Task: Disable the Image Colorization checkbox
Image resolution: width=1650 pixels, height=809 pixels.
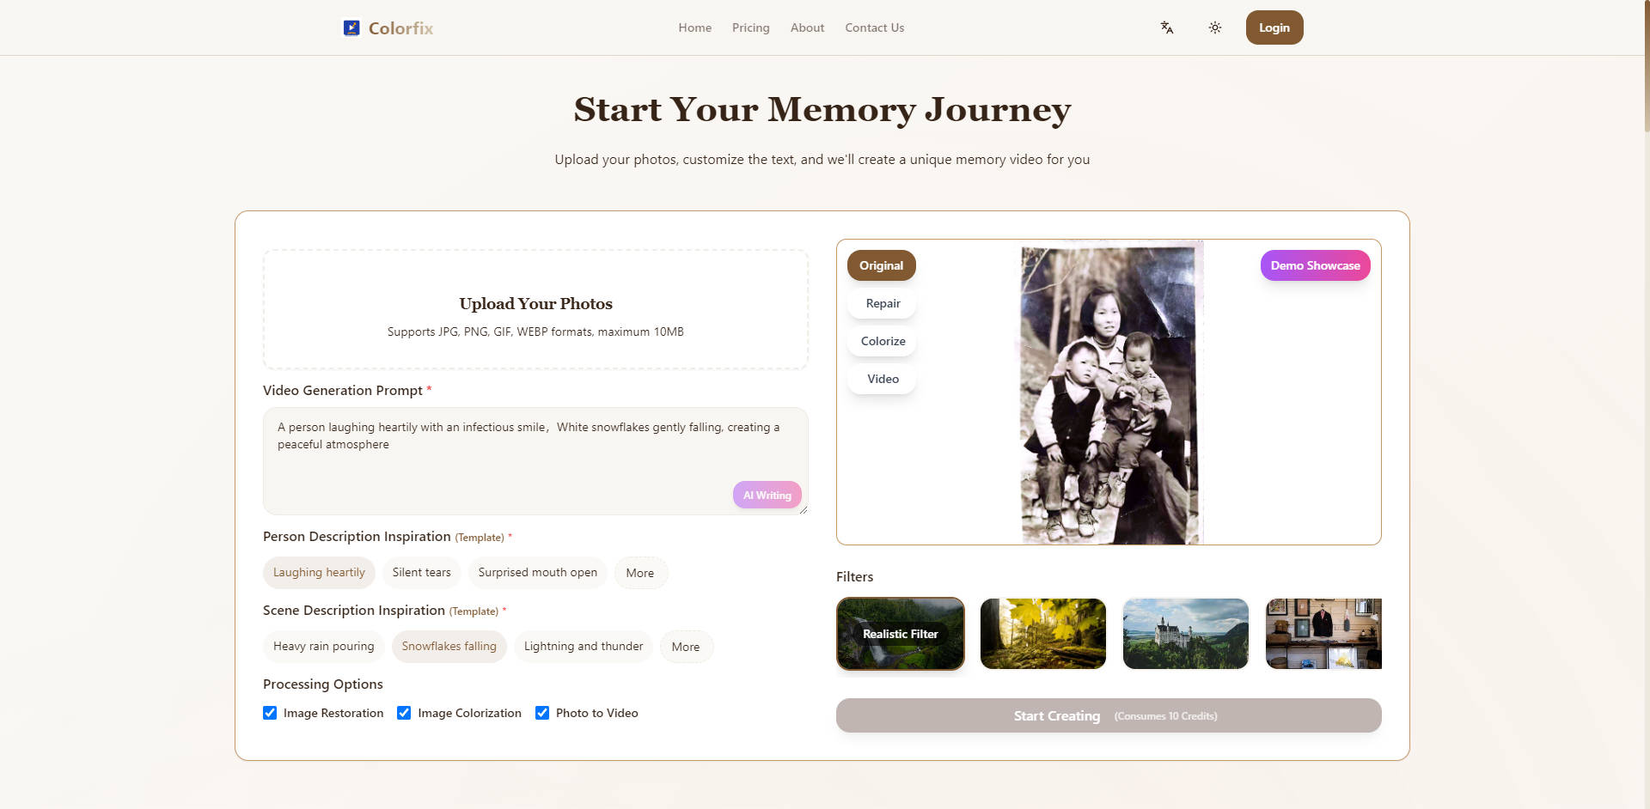Action: (x=404, y=713)
